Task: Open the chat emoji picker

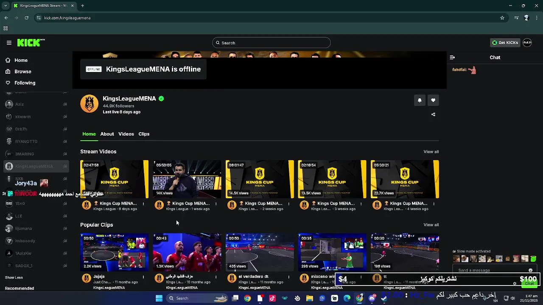Action: [x=530, y=270]
